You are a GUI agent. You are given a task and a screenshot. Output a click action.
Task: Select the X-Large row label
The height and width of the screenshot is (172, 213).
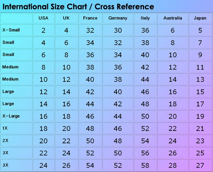click(11, 116)
